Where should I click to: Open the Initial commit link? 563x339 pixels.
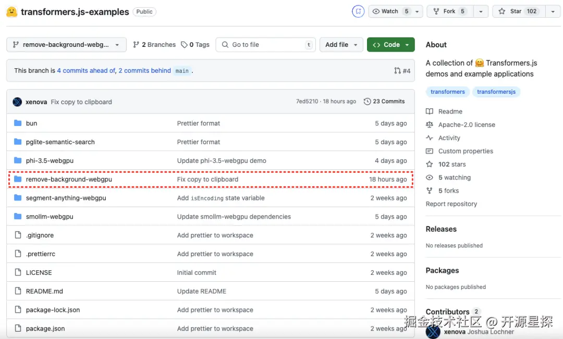(197, 272)
